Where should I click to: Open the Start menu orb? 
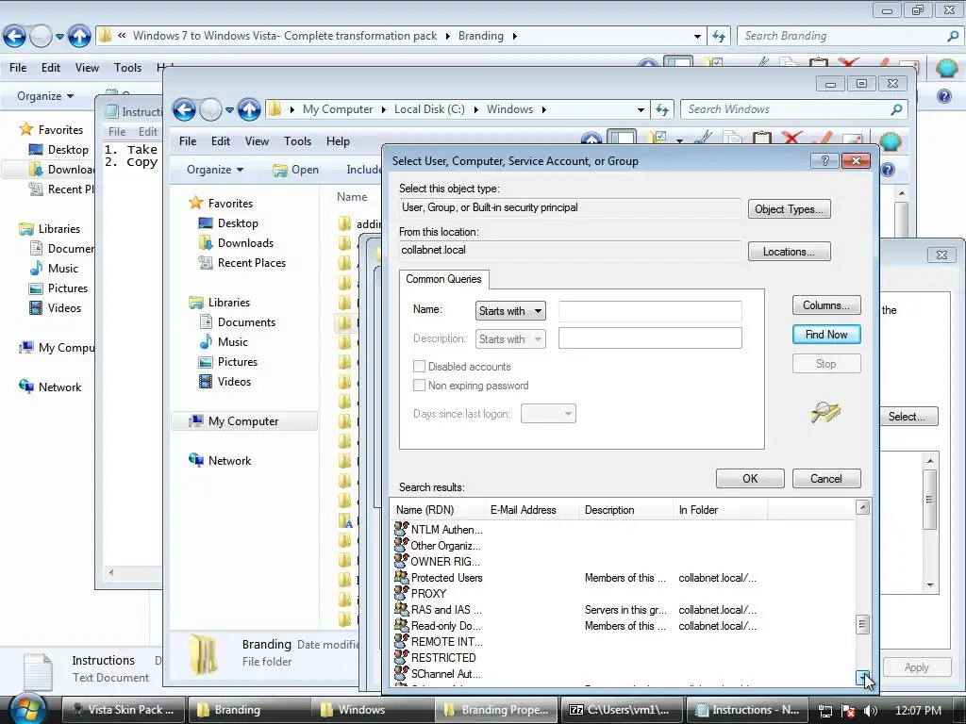coord(27,709)
